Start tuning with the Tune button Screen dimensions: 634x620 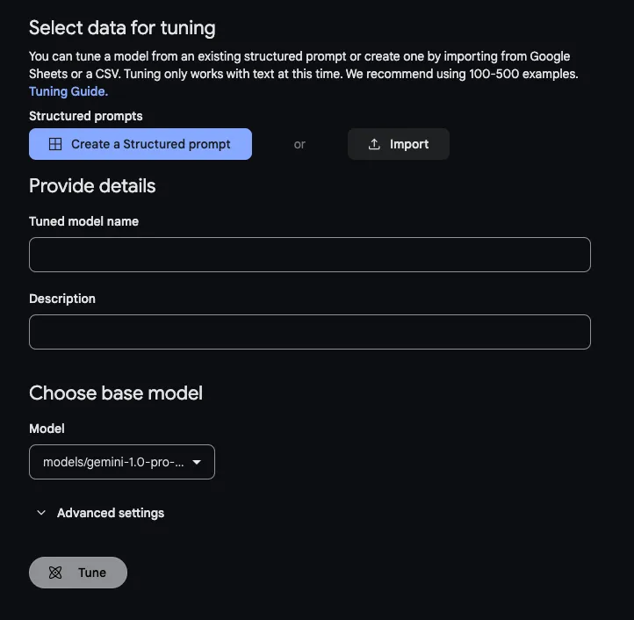click(78, 573)
